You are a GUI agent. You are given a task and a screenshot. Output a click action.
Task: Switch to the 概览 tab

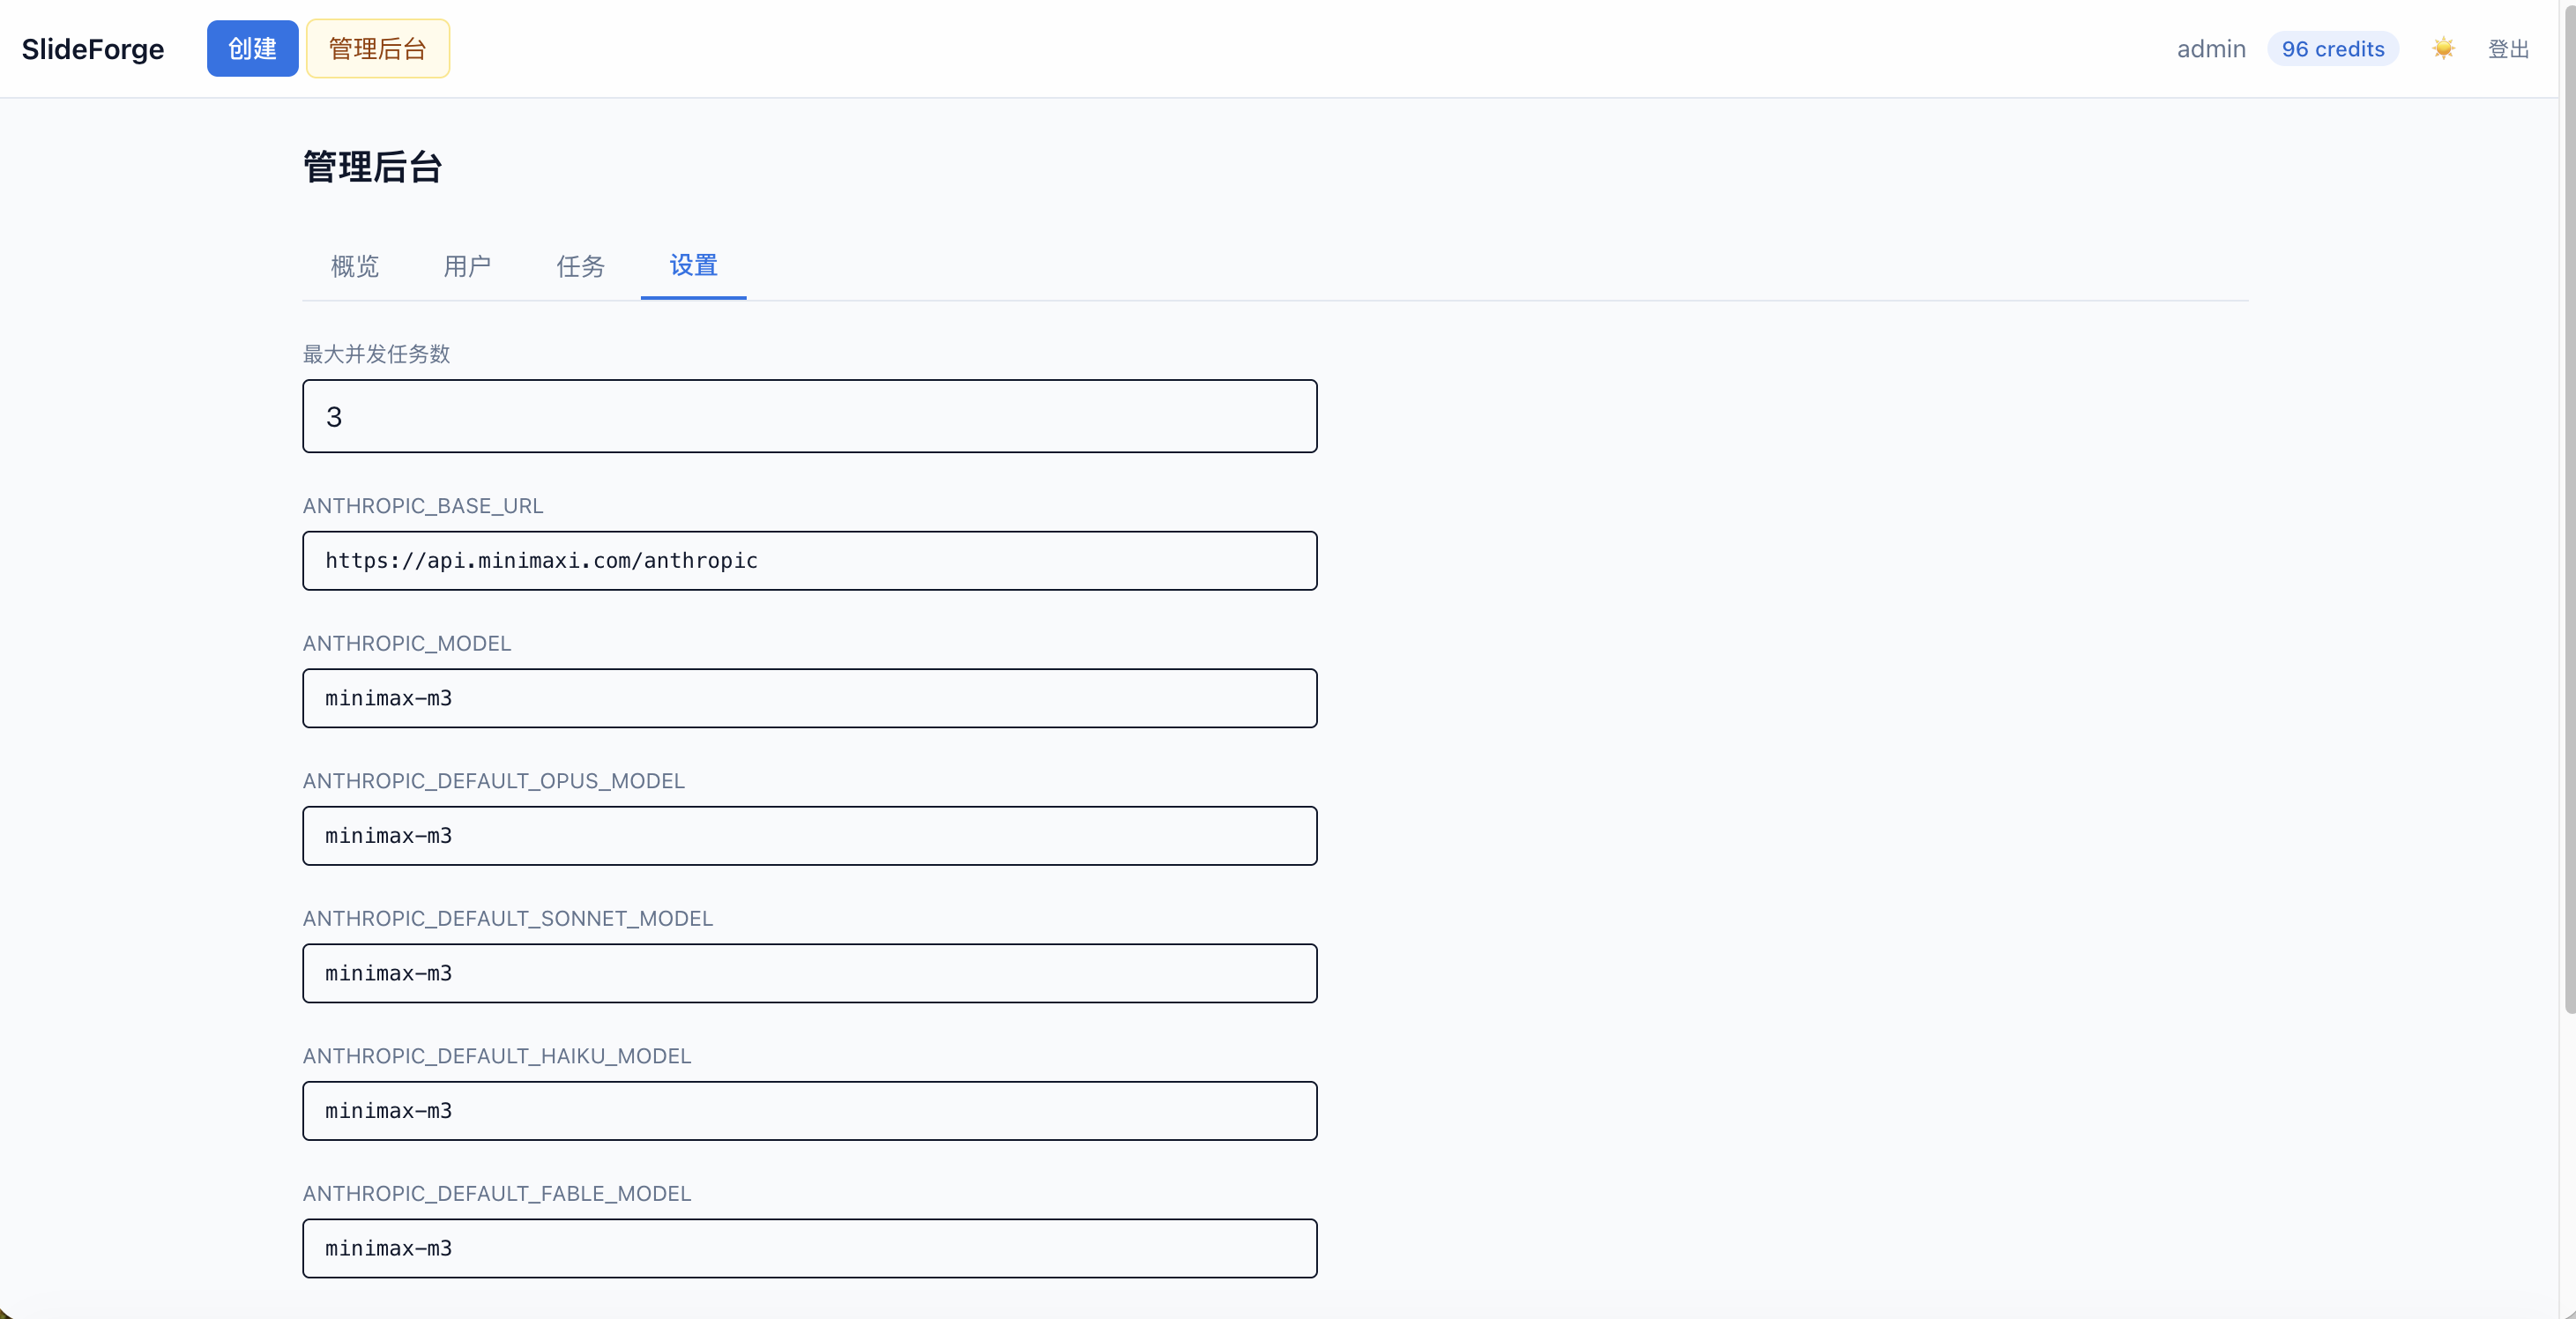pyautogui.click(x=355, y=266)
